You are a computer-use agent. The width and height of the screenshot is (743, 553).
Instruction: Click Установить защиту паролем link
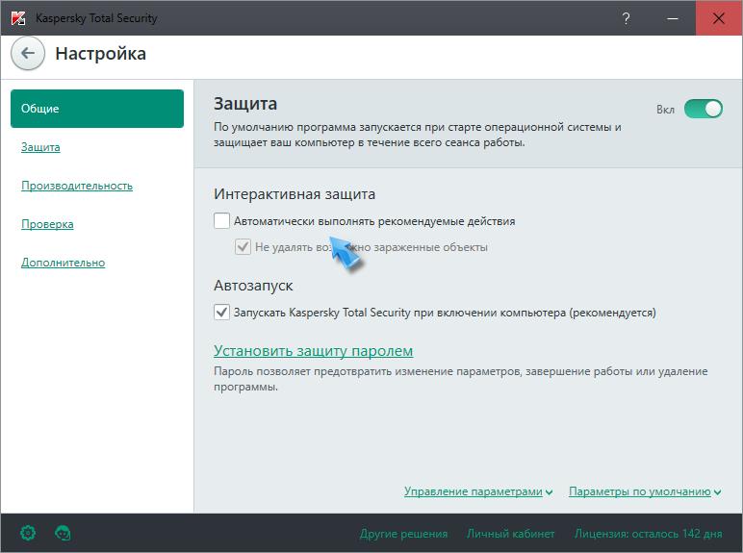click(313, 351)
